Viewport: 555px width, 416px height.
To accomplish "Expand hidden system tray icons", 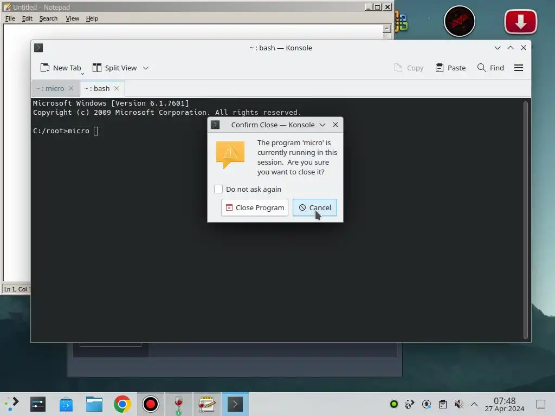I will 474,404.
